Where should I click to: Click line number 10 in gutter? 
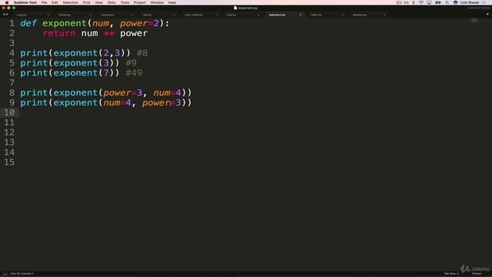(x=9, y=112)
